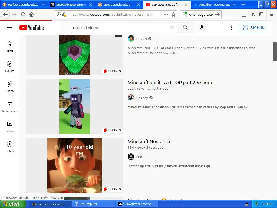
Task: Go back with browser back arrow
Action: (5, 14)
